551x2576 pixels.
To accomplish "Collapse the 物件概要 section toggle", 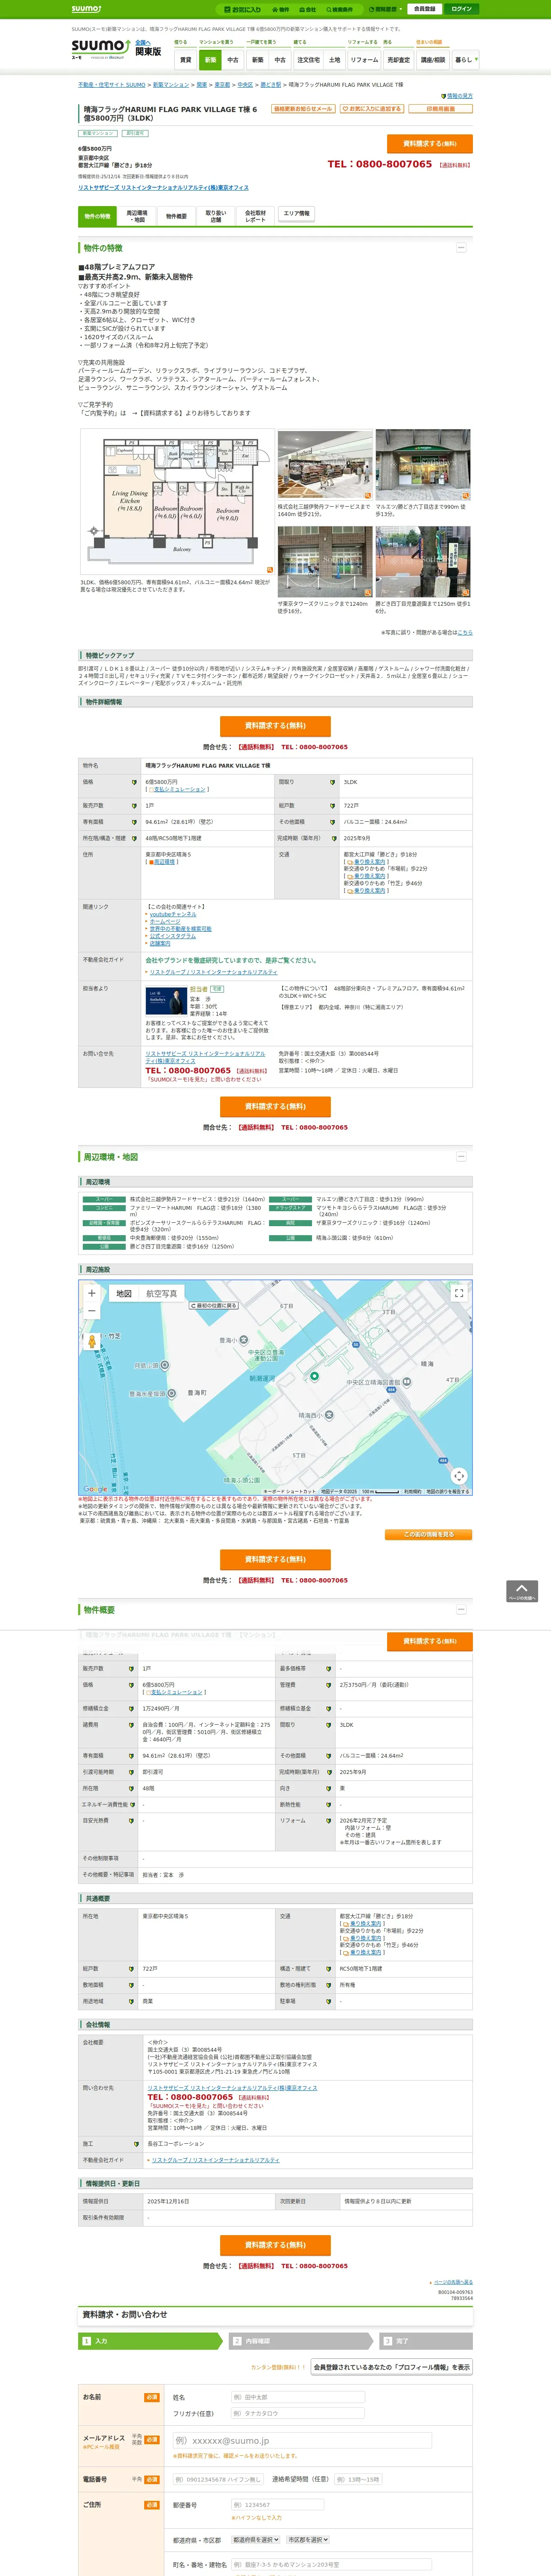I will click(461, 1609).
